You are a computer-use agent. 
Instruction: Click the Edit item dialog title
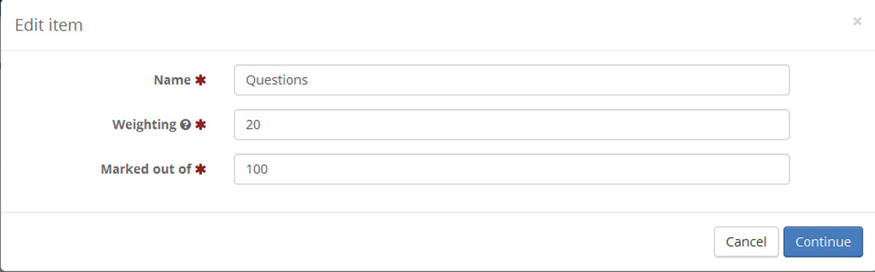tap(49, 25)
